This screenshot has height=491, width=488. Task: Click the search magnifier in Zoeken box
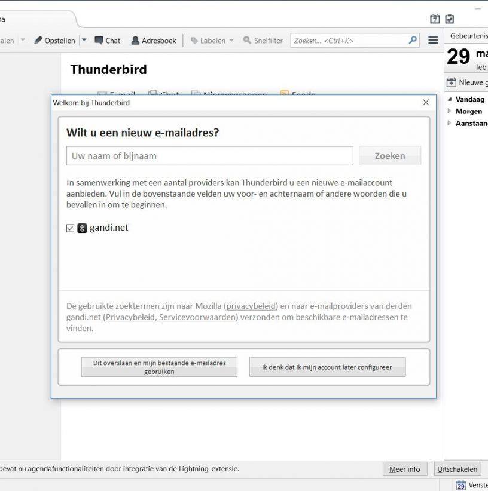coord(413,41)
